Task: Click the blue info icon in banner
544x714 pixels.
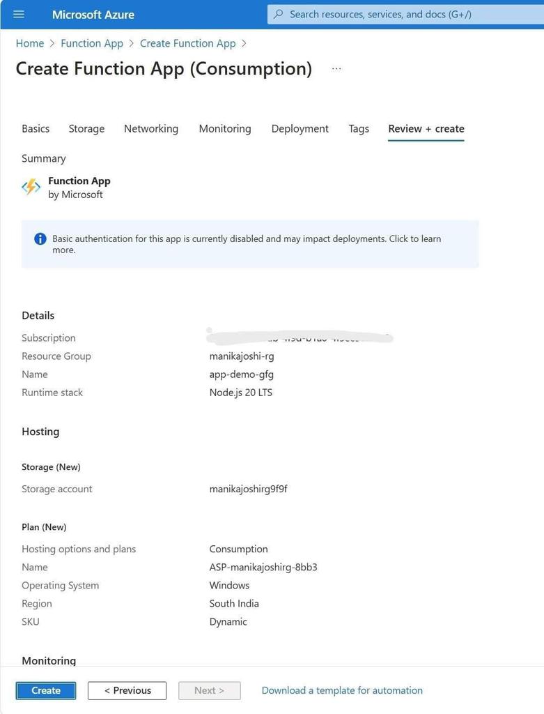Action: click(40, 238)
